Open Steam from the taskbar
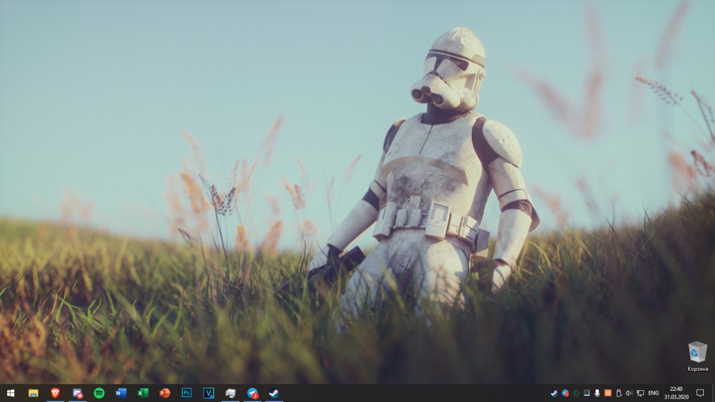Image resolution: width=715 pixels, height=402 pixels. coord(274,393)
